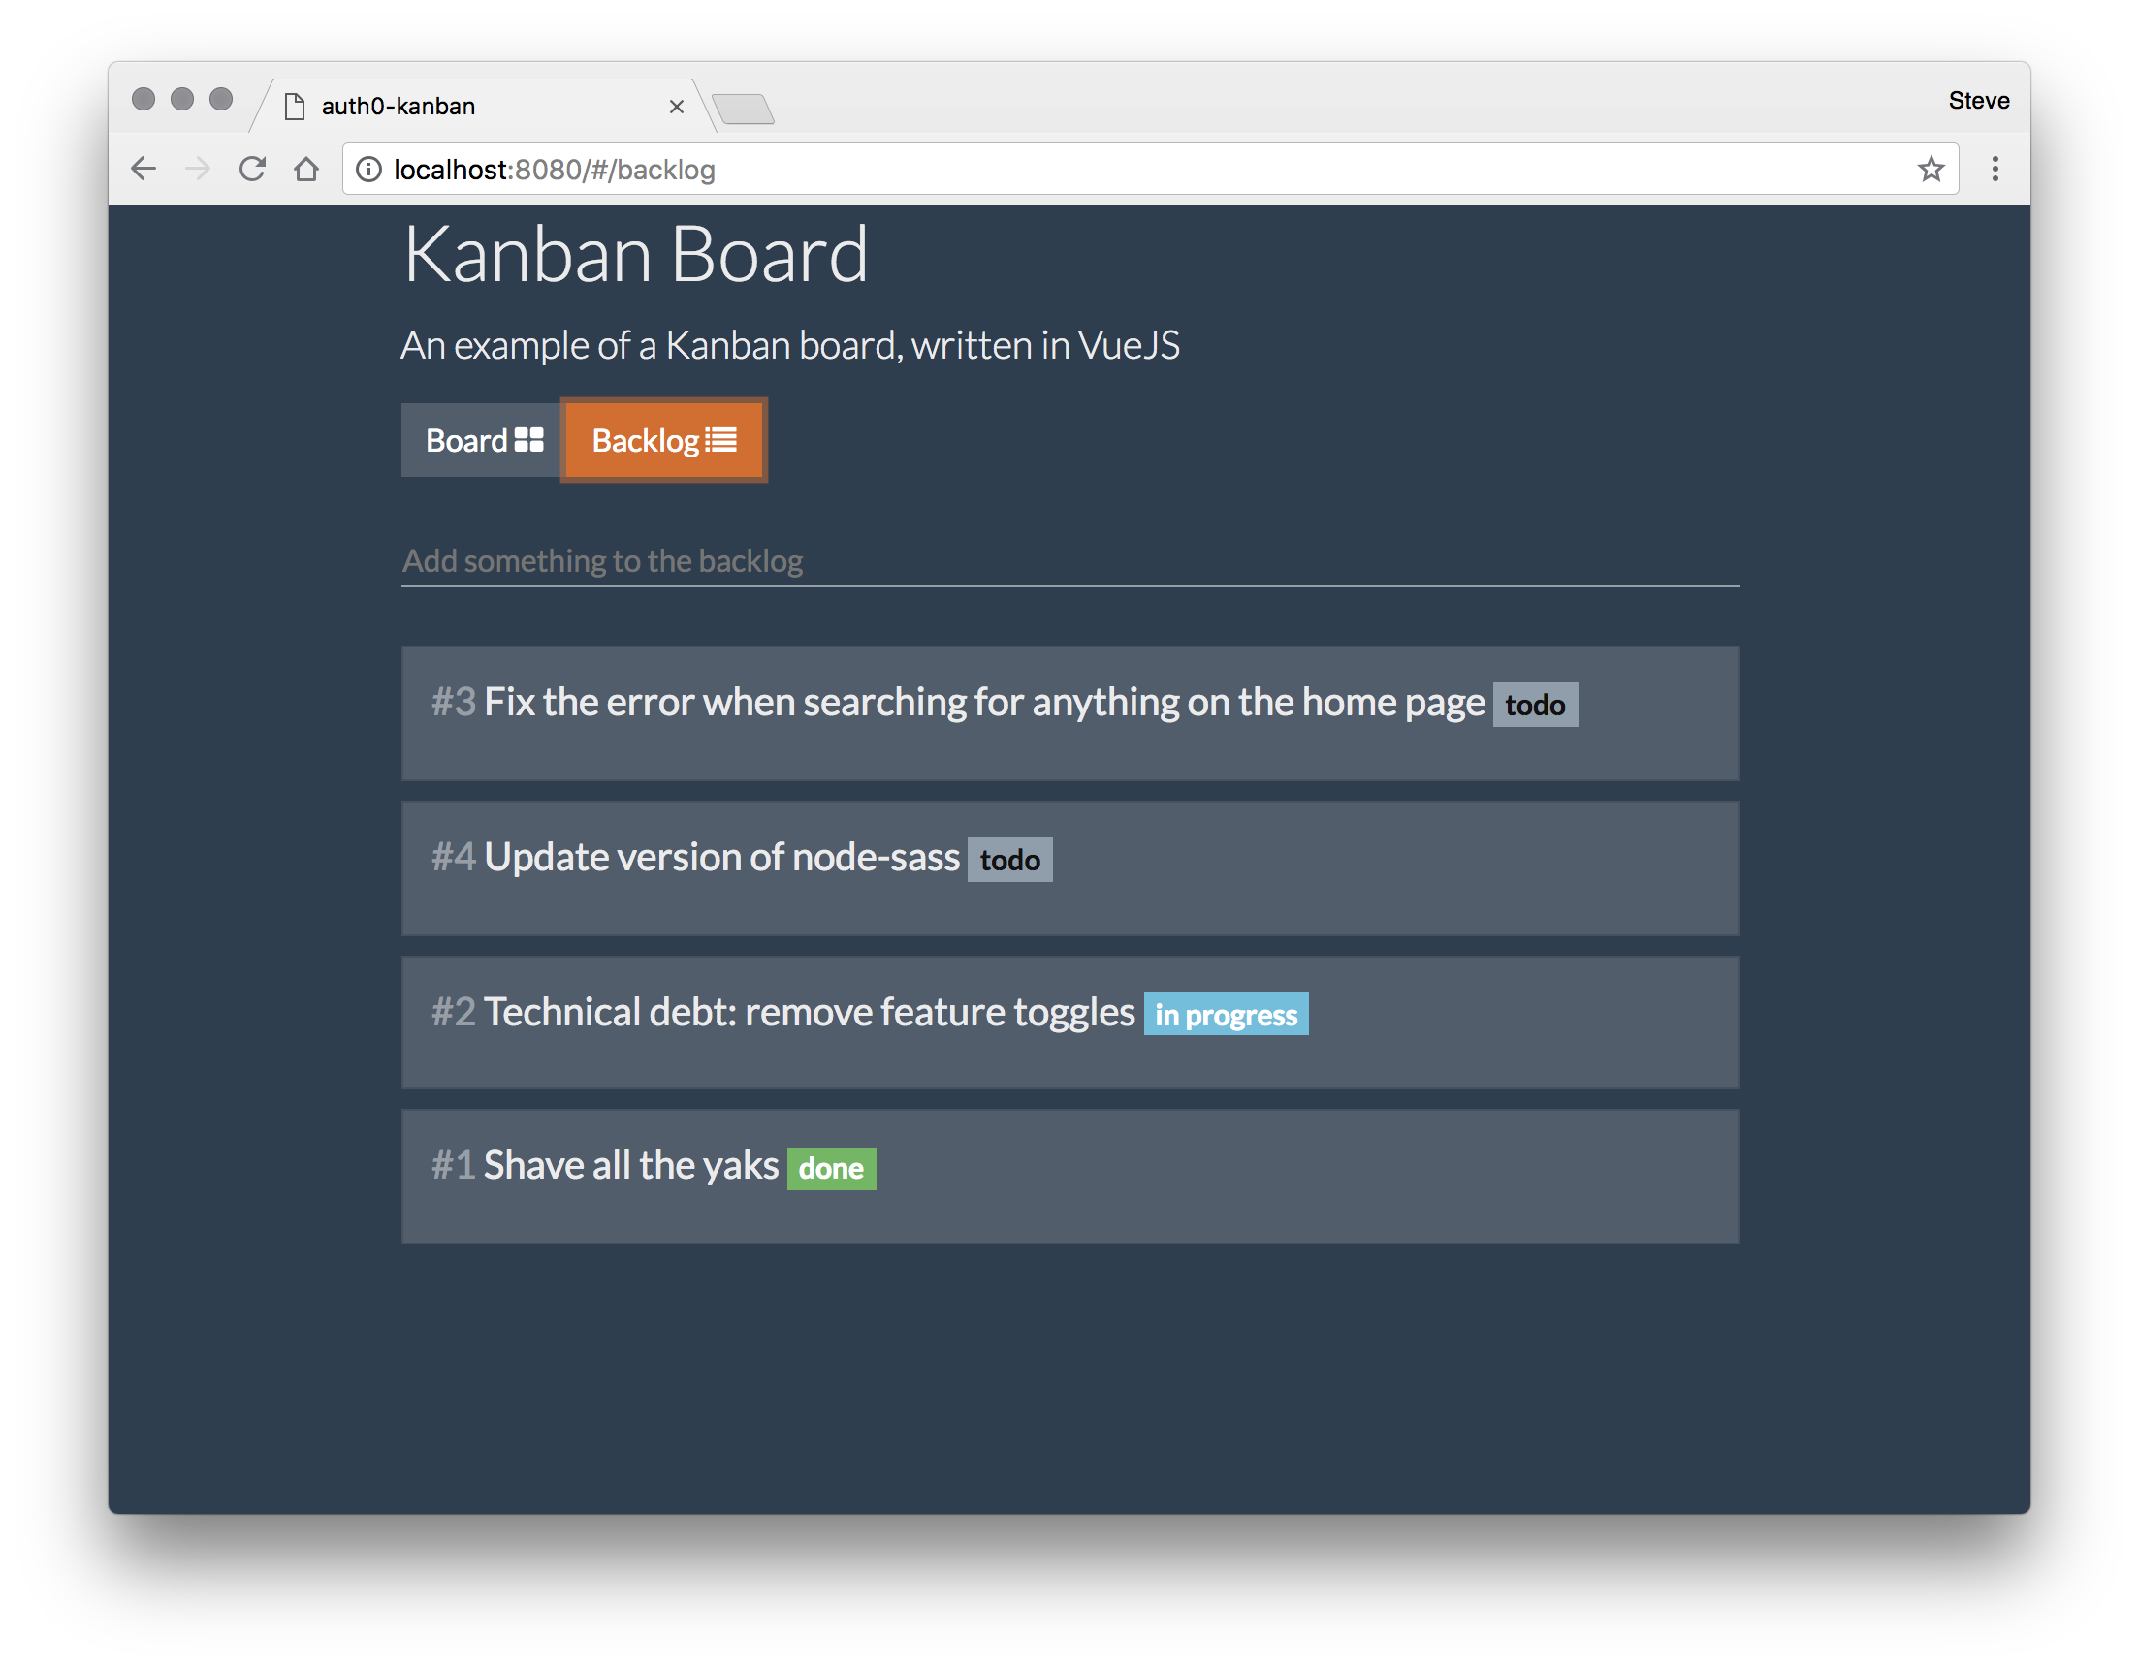Click the 'in progress' status label
Image resolution: width=2139 pixels, height=1669 pixels.
(x=1226, y=1014)
